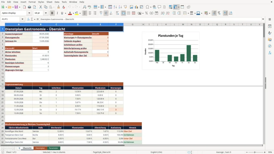274x154 pixels.
Task: Toggle Bold formatting
Action: tap(52, 13)
